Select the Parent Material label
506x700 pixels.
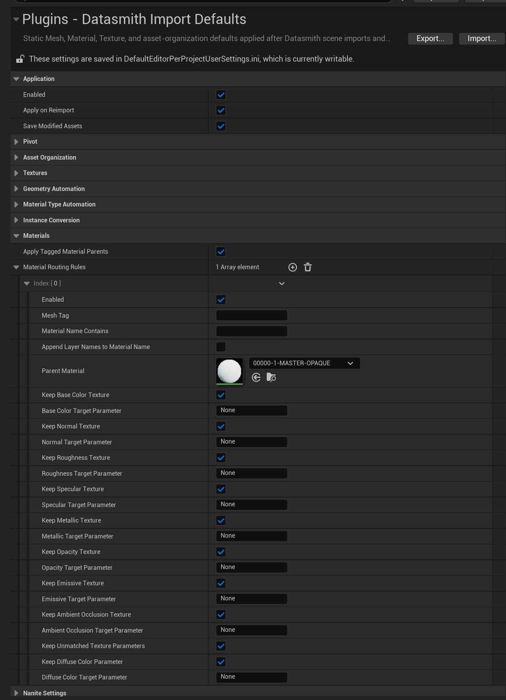pyautogui.click(x=63, y=371)
